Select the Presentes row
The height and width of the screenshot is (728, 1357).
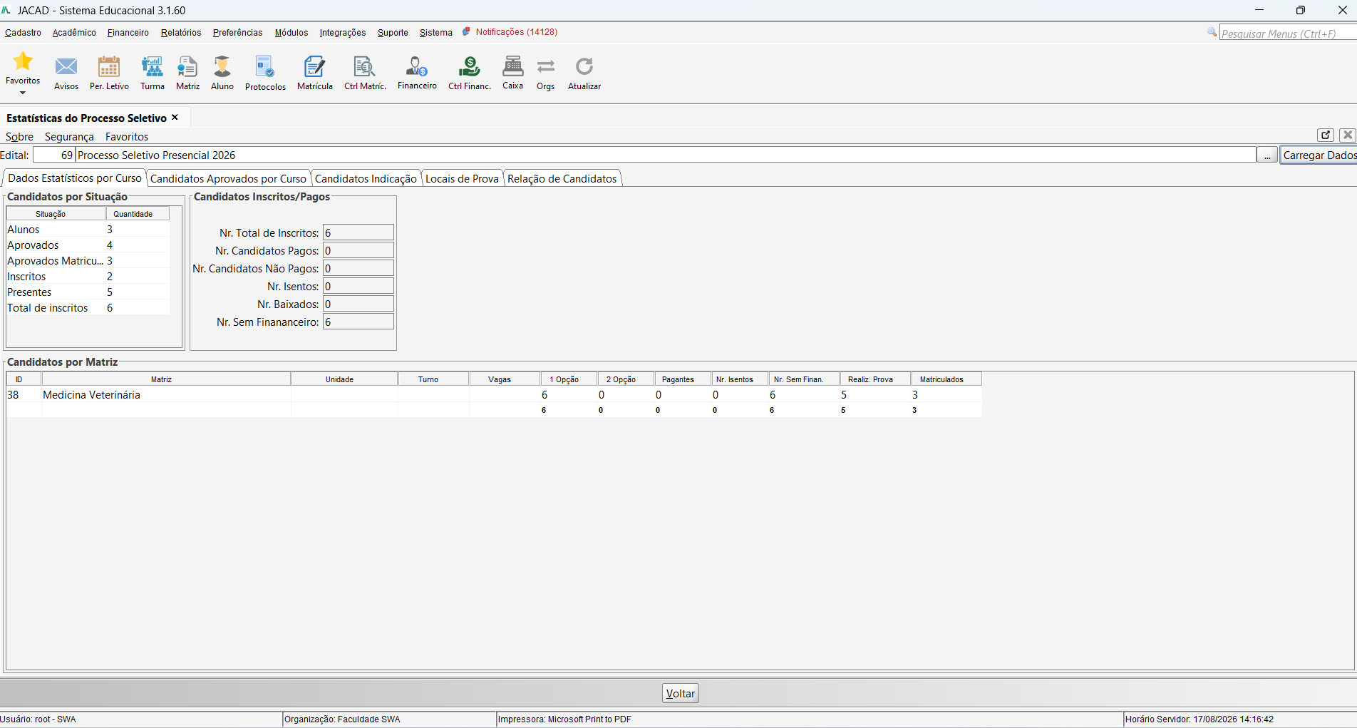88,292
